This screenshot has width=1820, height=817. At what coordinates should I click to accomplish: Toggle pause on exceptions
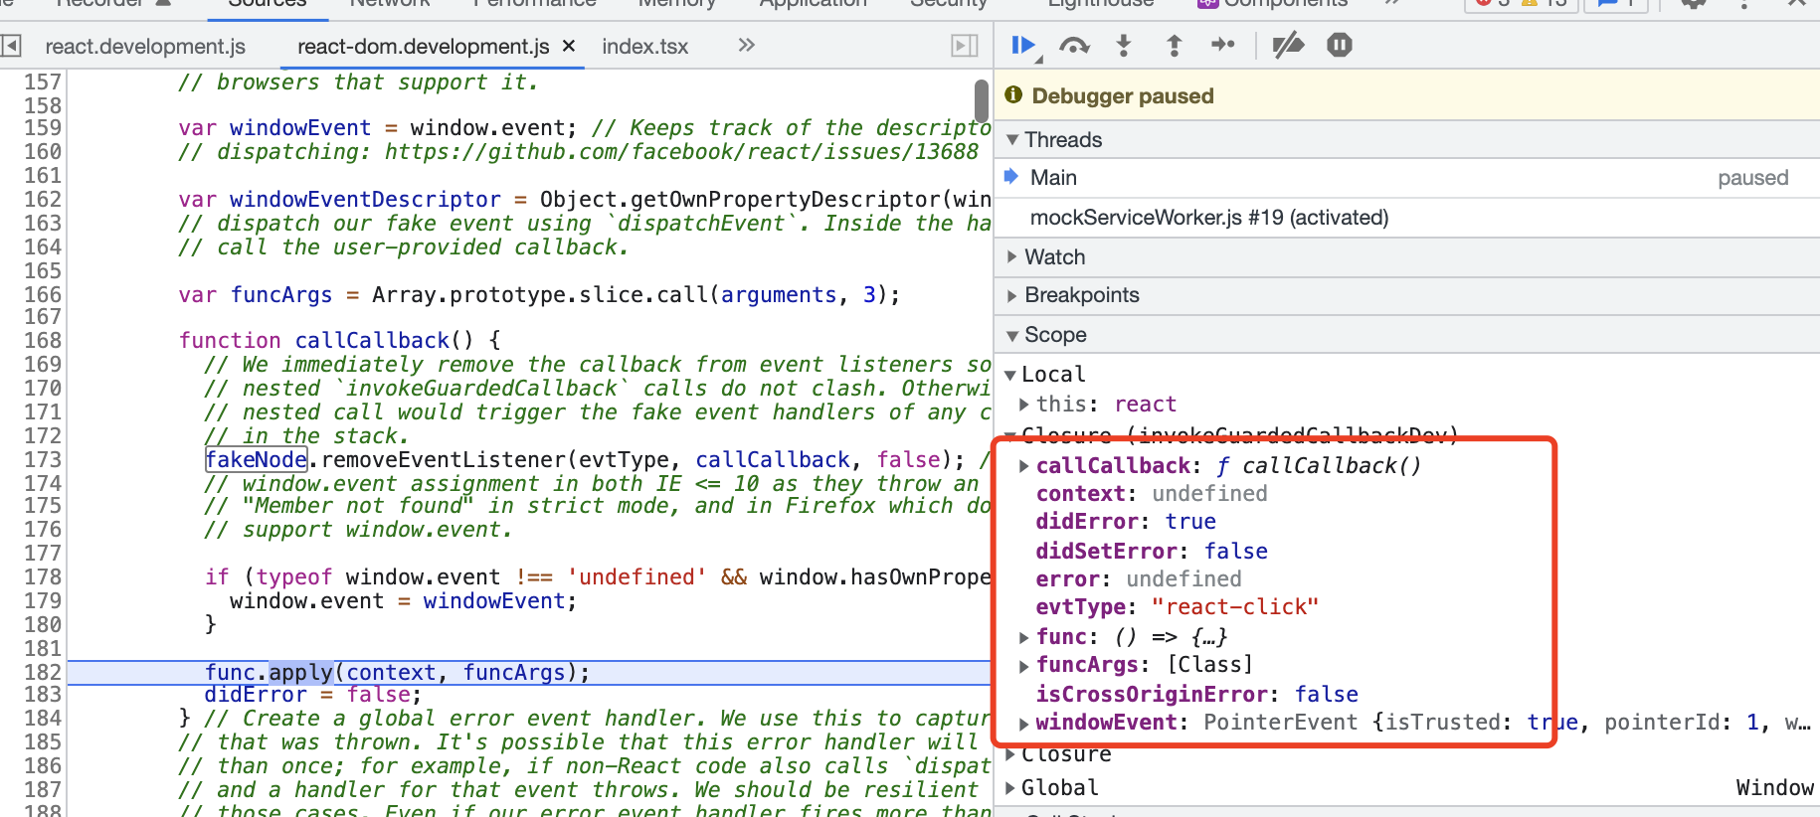point(1340,46)
